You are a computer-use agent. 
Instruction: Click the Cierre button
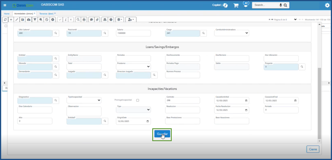pyautogui.click(x=313, y=149)
